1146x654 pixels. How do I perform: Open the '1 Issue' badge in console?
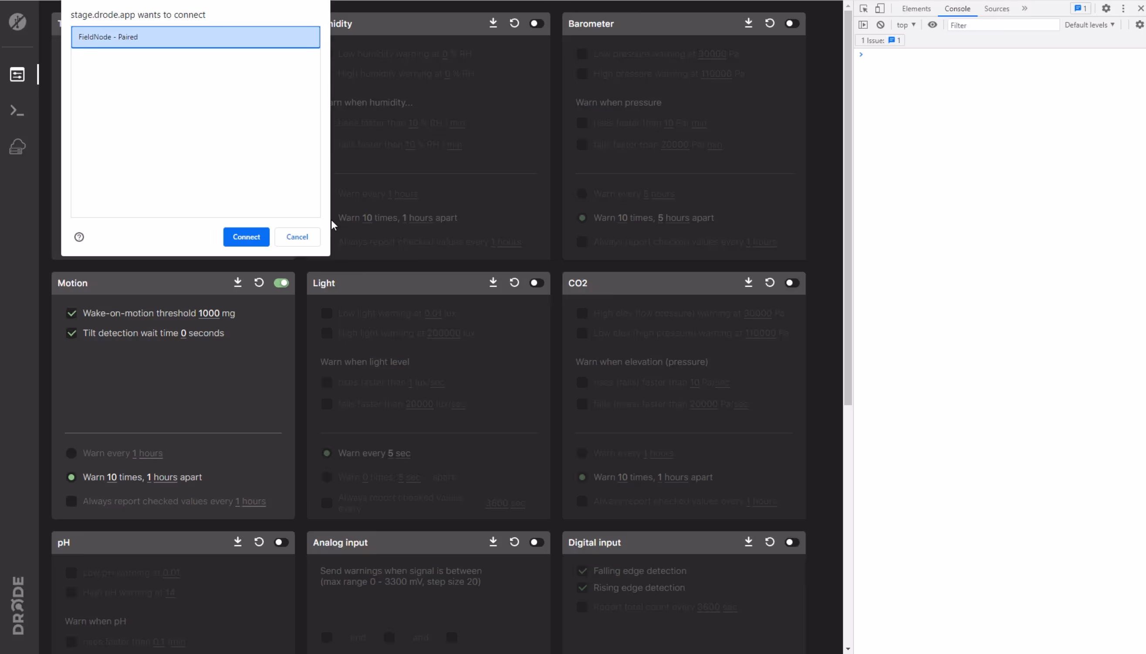880,40
